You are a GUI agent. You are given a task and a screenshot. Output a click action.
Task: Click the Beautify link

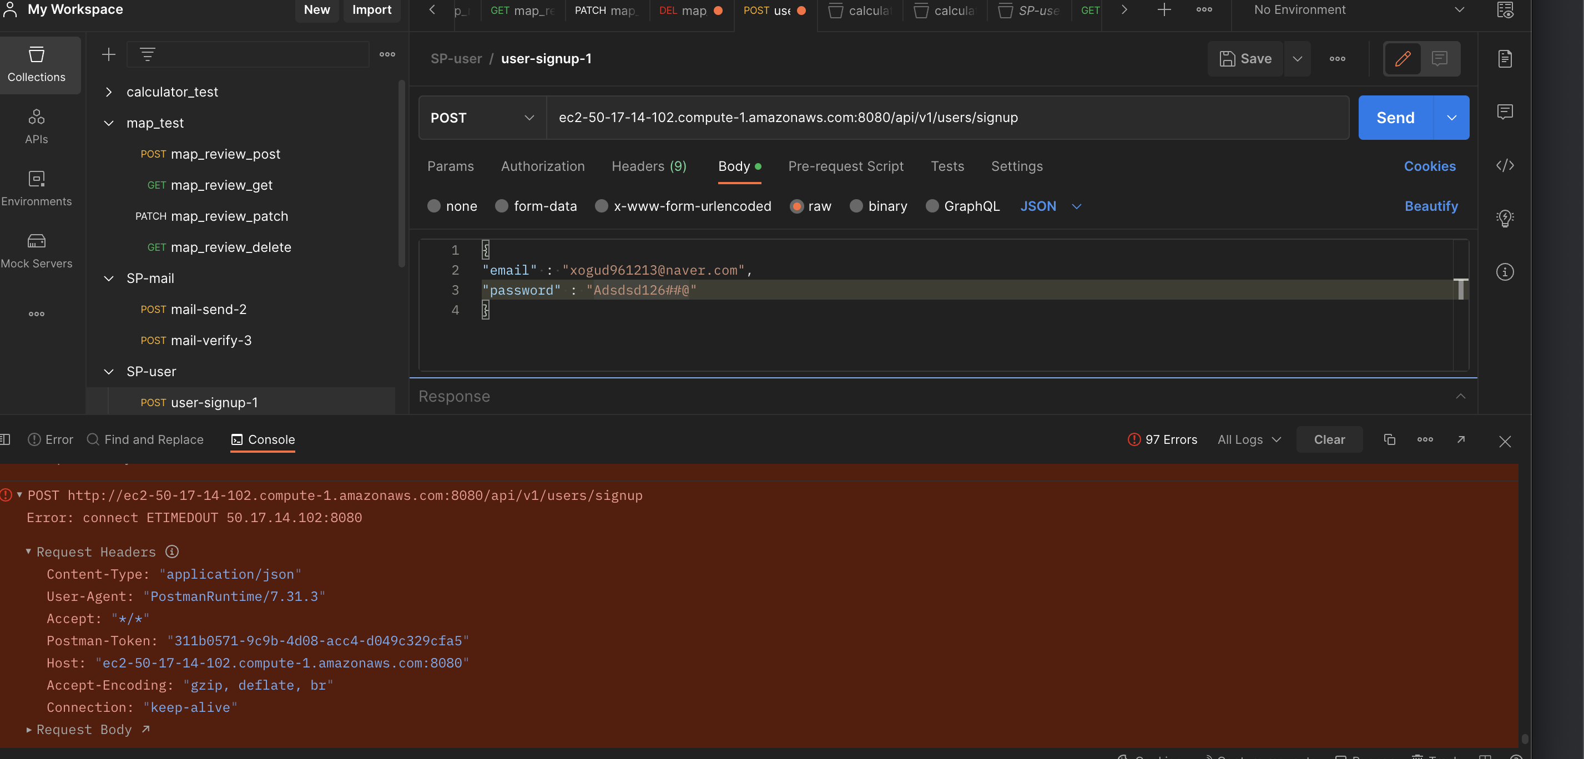point(1430,206)
